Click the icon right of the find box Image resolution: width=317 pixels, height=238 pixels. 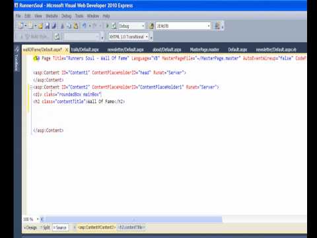217,26
